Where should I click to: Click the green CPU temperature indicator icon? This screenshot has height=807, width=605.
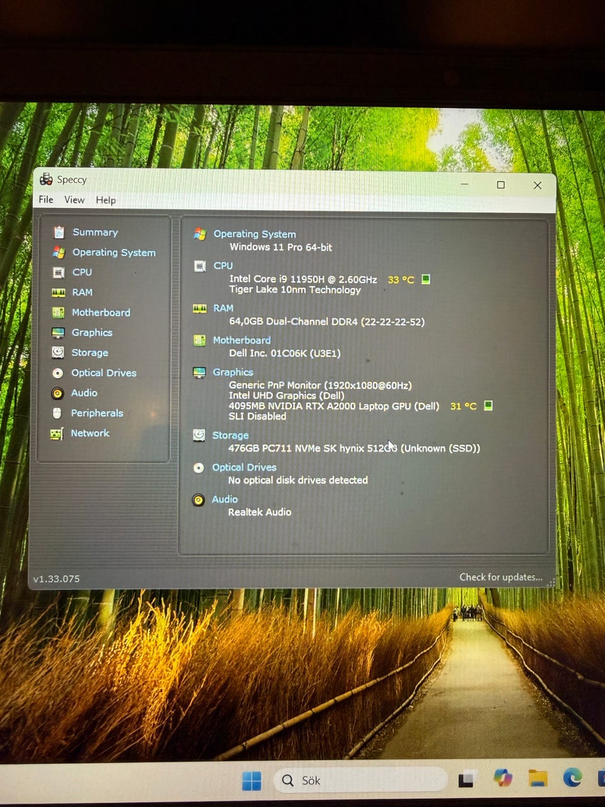[x=426, y=279]
